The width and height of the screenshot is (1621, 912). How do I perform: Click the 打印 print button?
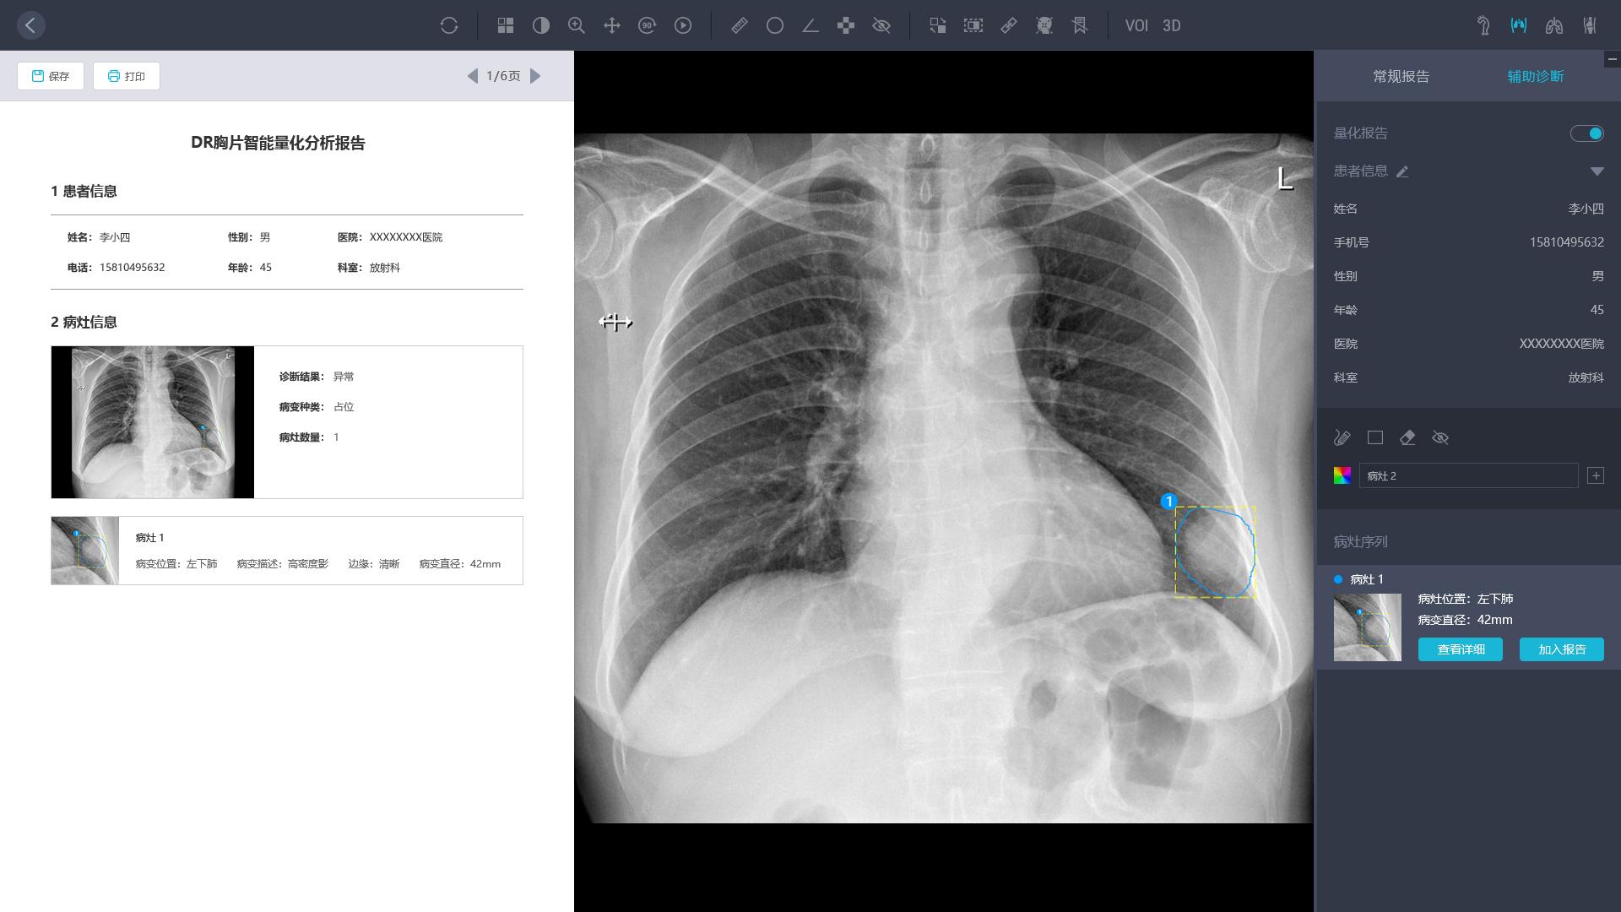tap(127, 76)
